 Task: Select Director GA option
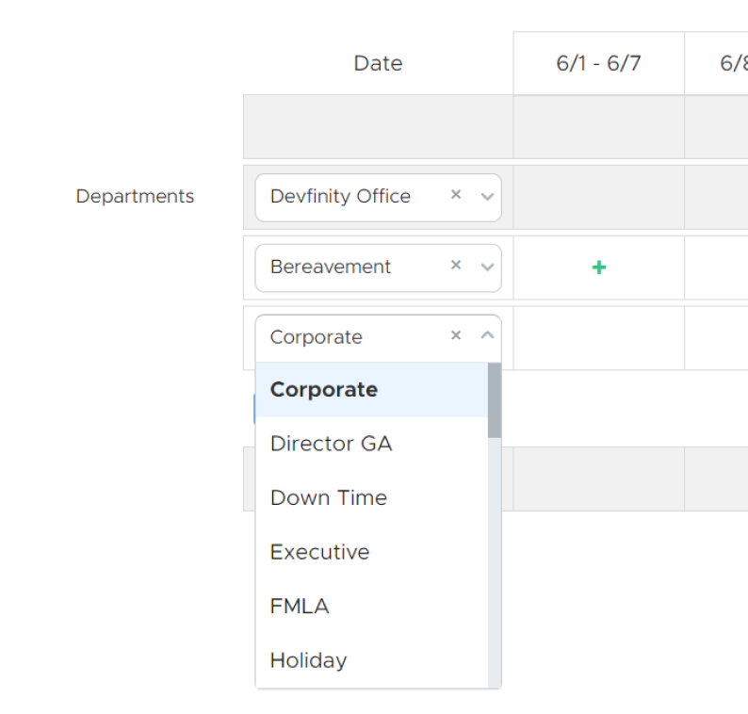point(331,444)
